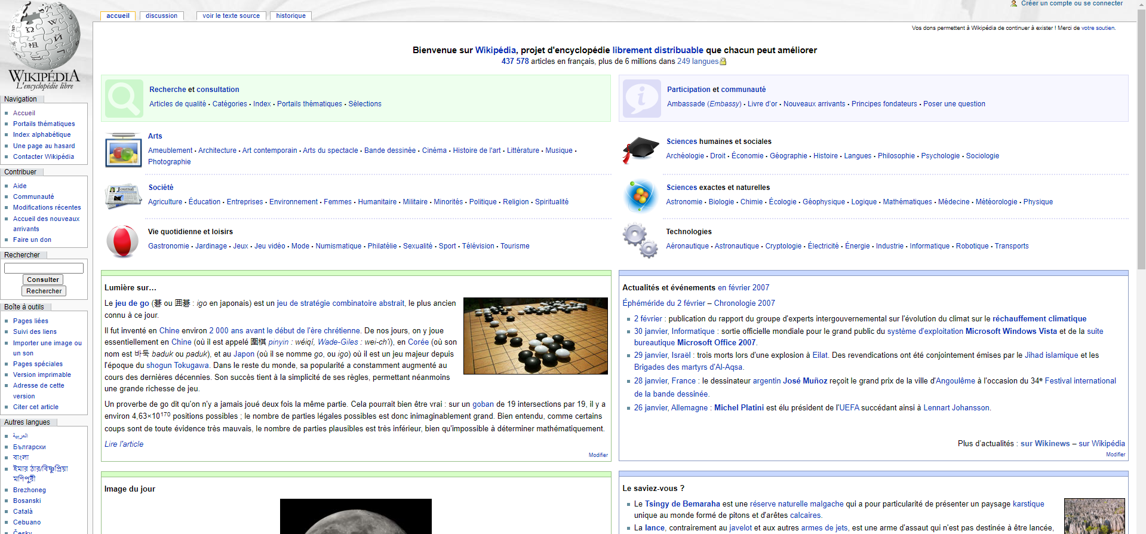Open the libre­ment distribuable link

click(658, 50)
